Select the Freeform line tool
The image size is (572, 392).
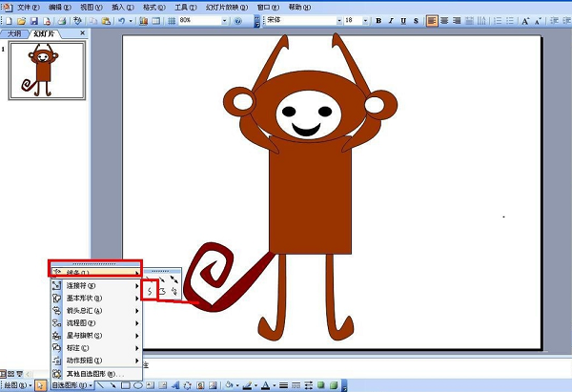pyautogui.click(x=162, y=290)
